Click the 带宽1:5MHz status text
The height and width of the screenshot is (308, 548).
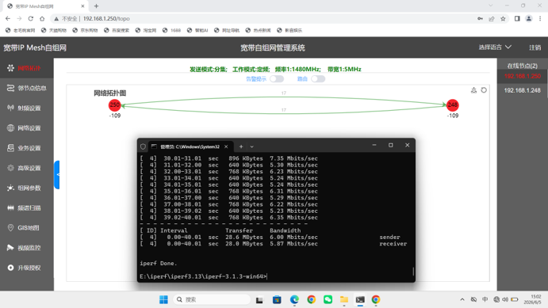coord(344,69)
